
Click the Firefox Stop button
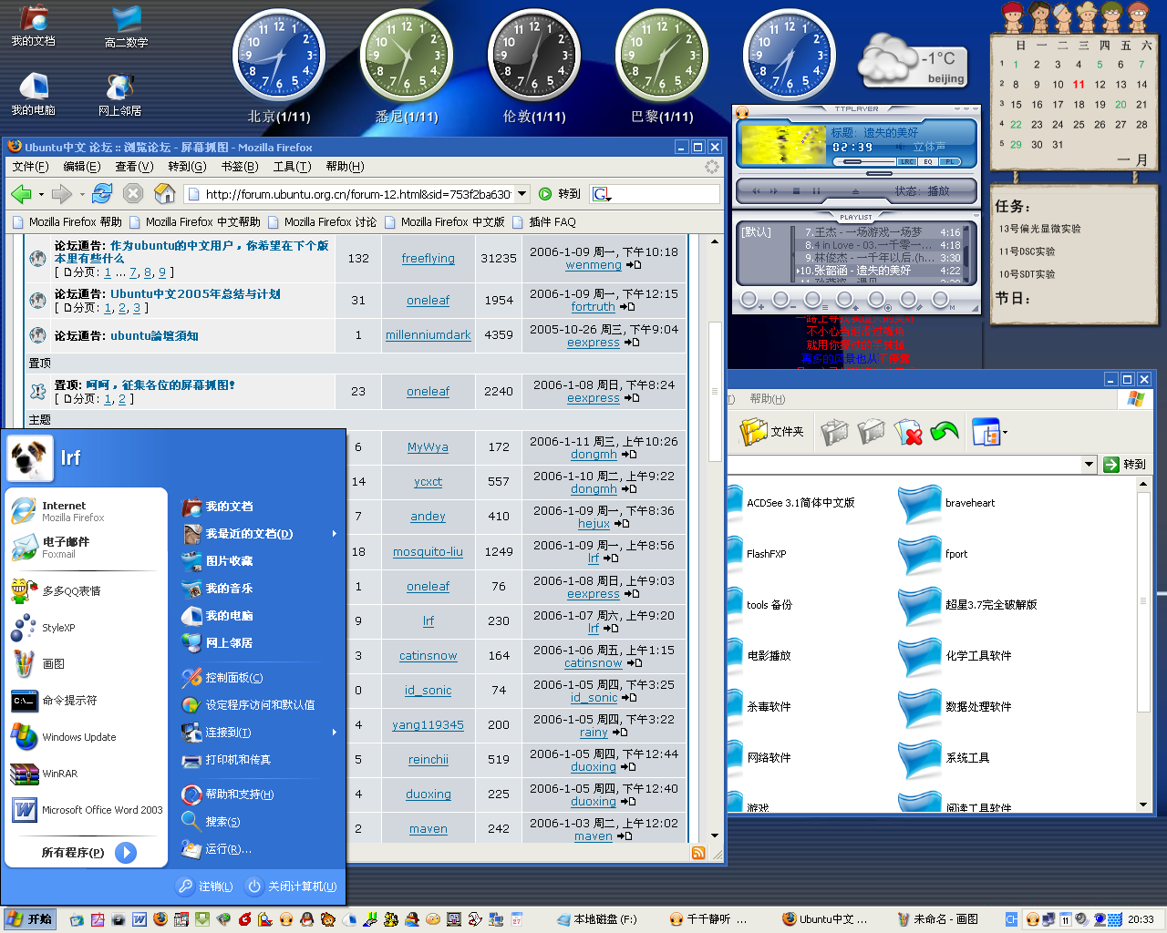coord(133,193)
